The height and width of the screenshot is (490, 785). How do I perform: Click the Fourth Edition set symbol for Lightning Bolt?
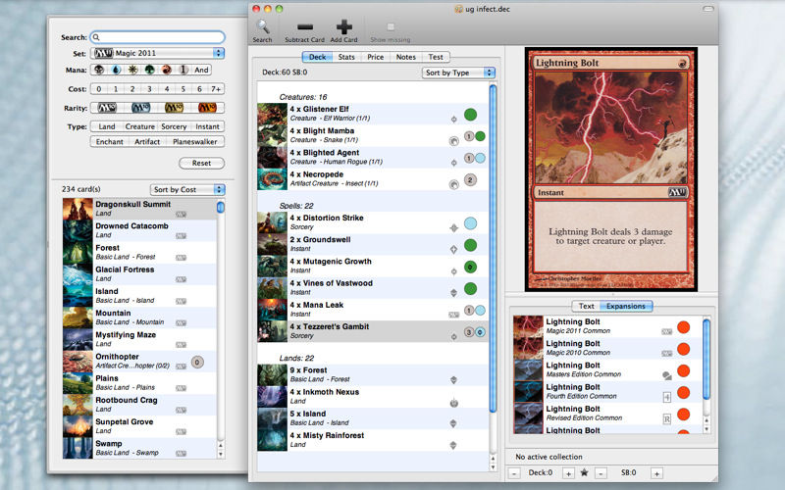[x=667, y=398]
